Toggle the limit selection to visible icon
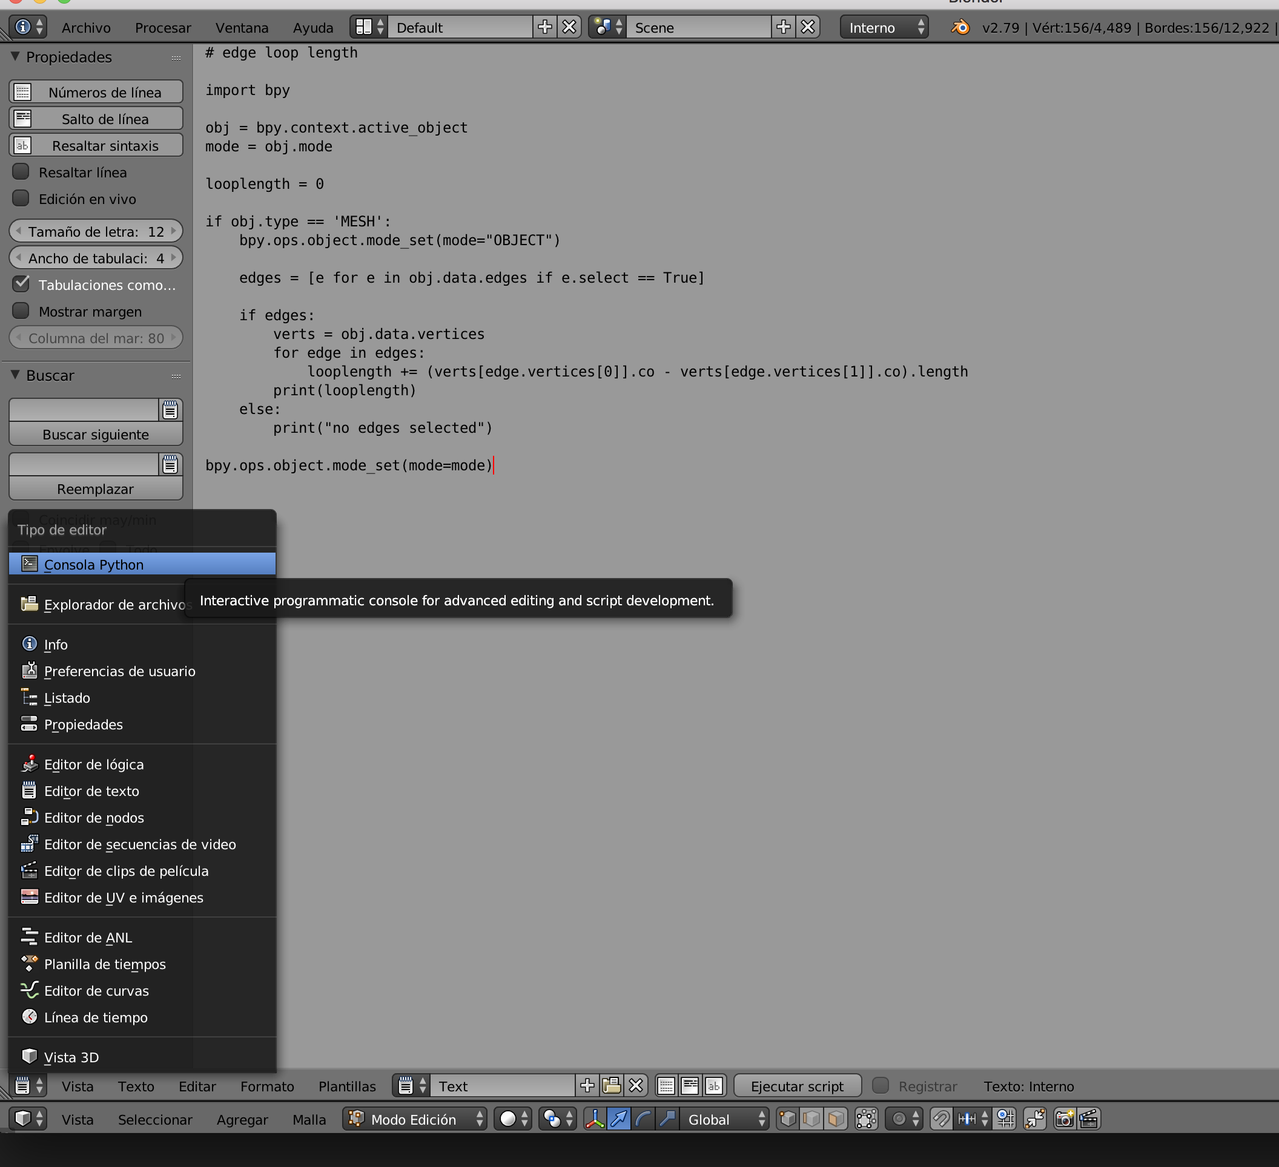The height and width of the screenshot is (1167, 1279). (x=866, y=1119)
